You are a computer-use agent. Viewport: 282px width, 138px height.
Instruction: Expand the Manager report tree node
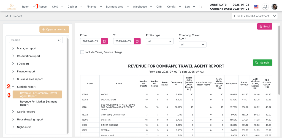(13, 49)
